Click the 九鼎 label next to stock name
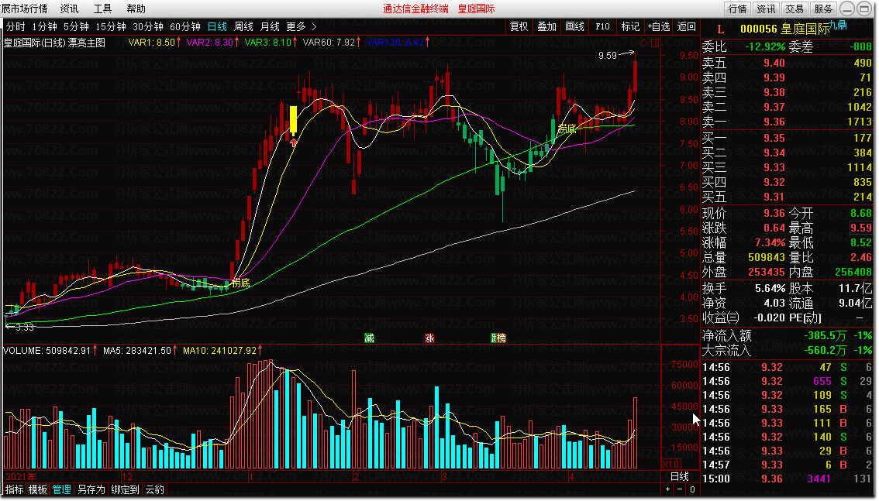The width and height of the screenshot is (879, 501). 837,25
